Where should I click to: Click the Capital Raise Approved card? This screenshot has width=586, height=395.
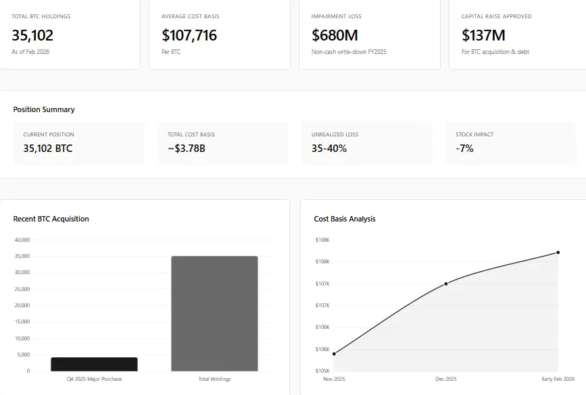[x=517, y=34]
